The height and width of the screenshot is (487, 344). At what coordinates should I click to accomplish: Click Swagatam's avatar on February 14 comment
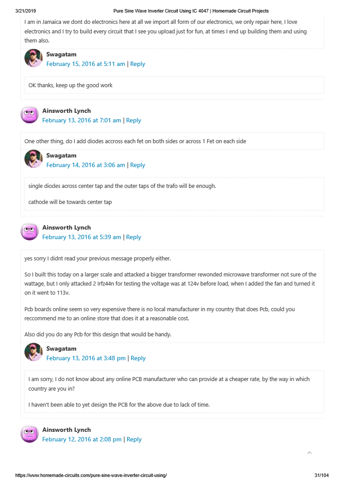[33, 159]
